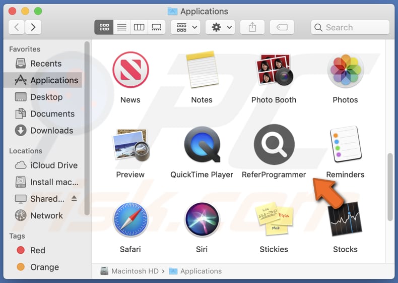Open iCloud Drive in the sidebar
The width and height of the screenshot is (398, 283).
tap(43, 165)
